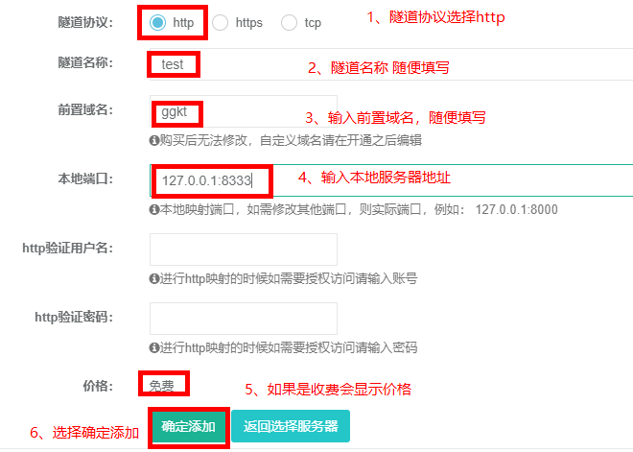
Task: Select the tcp tunnel protocol radio button
Action: coord(289,23)
